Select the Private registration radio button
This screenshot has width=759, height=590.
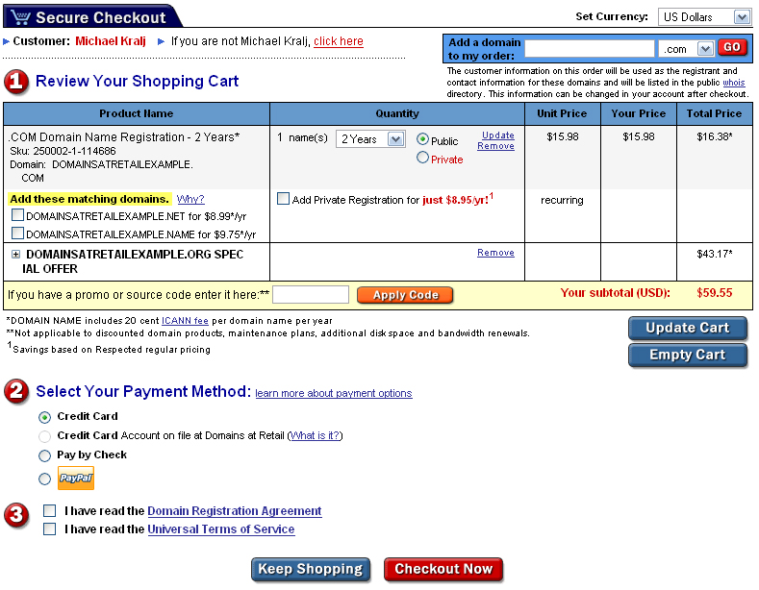coord(422,158)
